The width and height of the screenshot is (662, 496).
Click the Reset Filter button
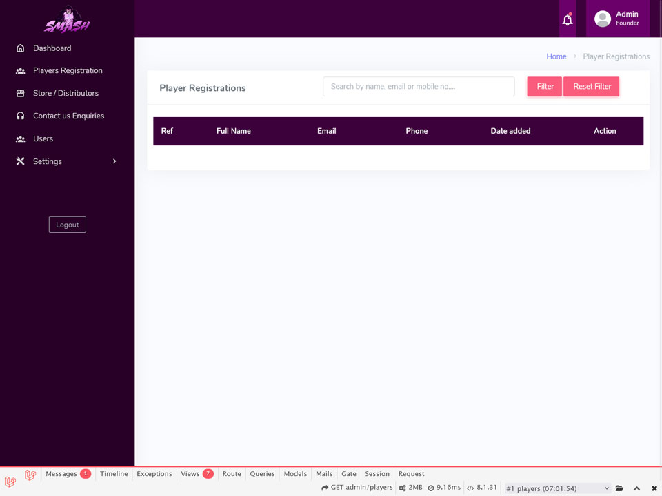(x=592, y=87)
